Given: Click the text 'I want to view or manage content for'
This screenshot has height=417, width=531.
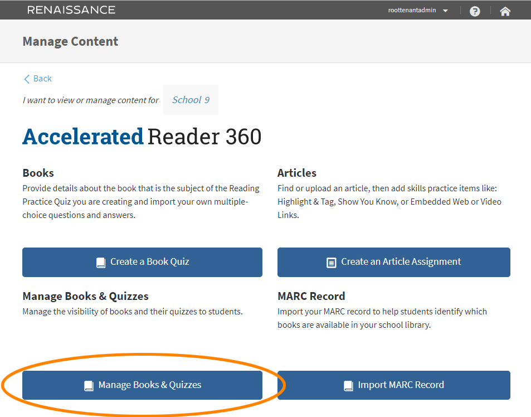Looking at the screenshot, I should pyautogui.click(x=90, y=100).
